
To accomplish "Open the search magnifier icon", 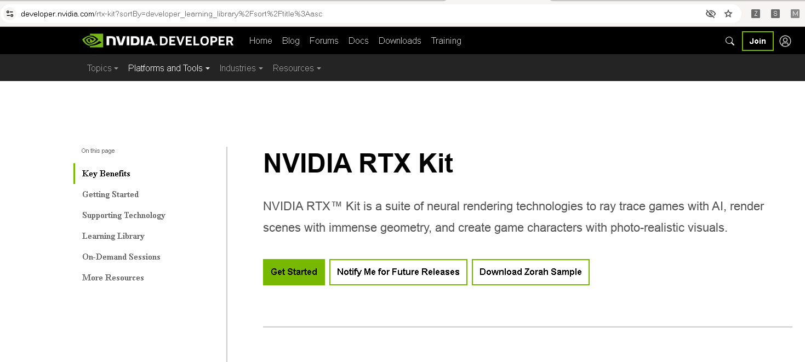I will 729,41.
